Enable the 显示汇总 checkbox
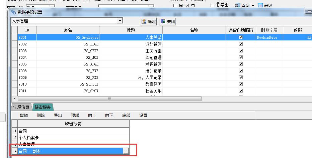Screen dimensions: 312x158 pyautogui.click(x=175, y=6)
